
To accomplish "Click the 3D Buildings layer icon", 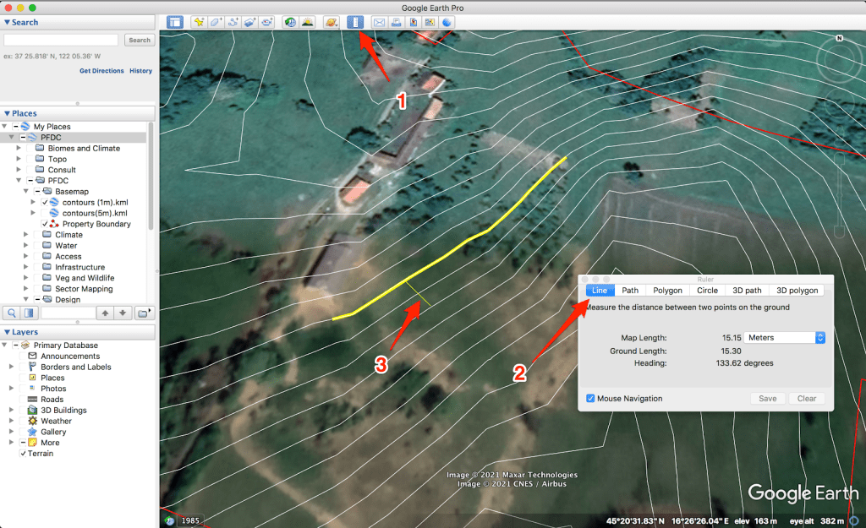I will (33, 410).
